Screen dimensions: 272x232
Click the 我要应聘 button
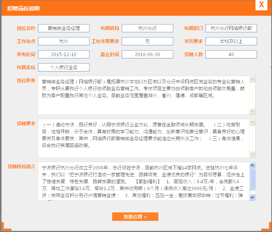[135, 217]
